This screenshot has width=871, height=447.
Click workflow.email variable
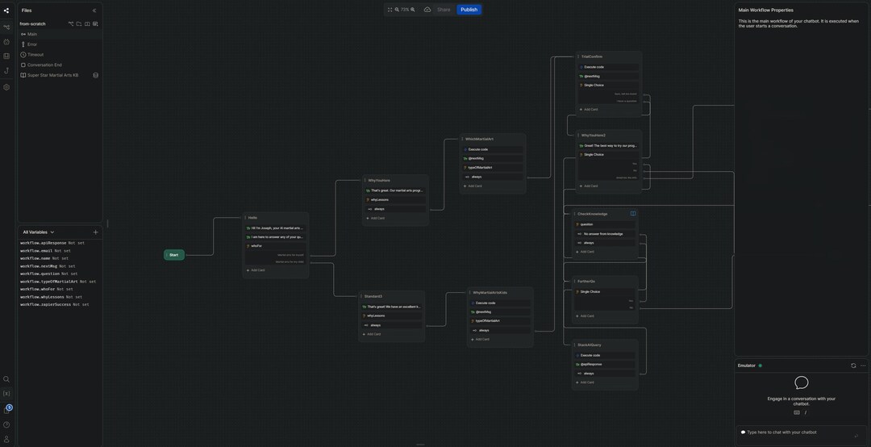pos(45,251)
